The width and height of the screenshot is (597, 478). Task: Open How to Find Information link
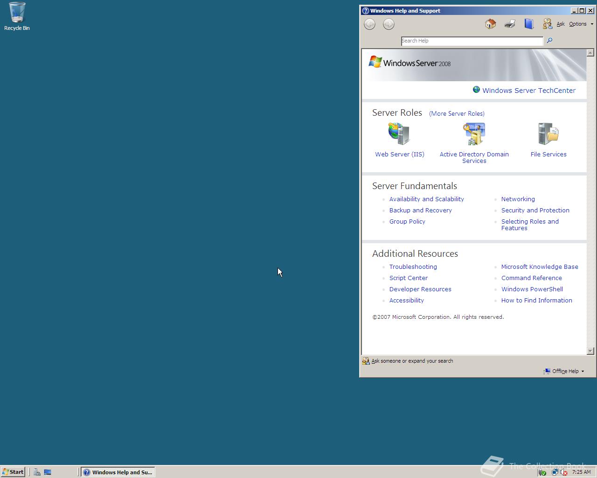pyautogui.click(x=537, y=300)
